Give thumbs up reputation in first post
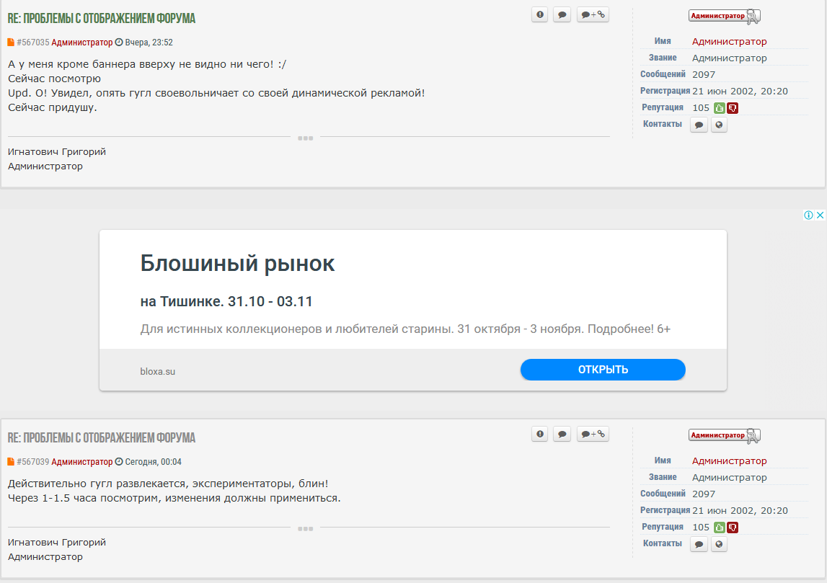 point(719,108)
